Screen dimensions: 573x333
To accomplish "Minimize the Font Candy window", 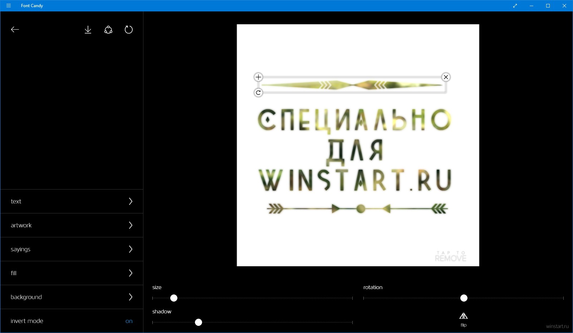I will click(532, 6).
